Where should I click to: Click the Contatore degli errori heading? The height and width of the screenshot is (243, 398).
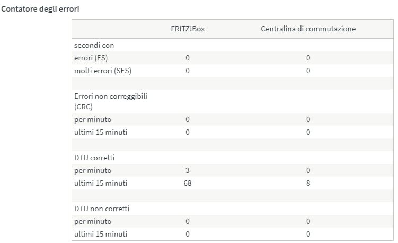[x=41, y=10]
